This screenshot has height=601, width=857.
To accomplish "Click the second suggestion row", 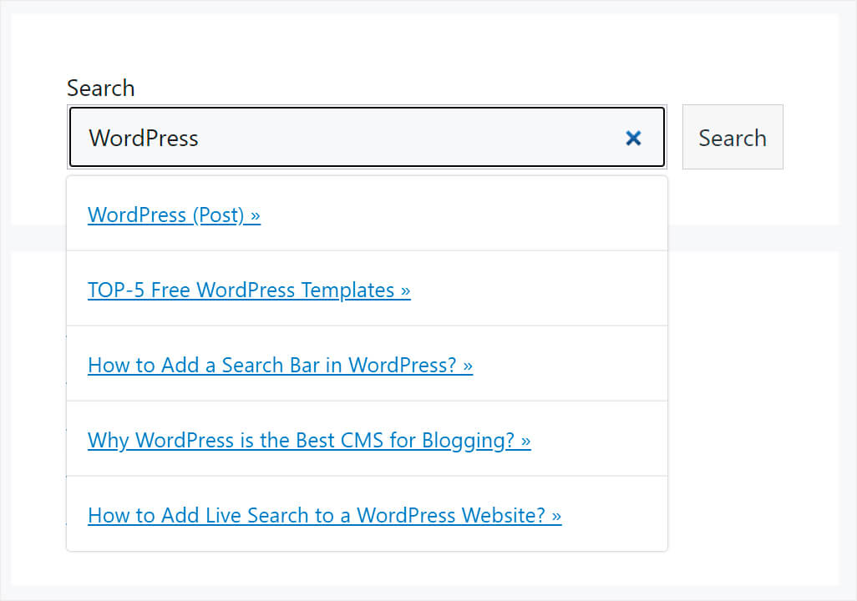I will (x=366, y=290).
